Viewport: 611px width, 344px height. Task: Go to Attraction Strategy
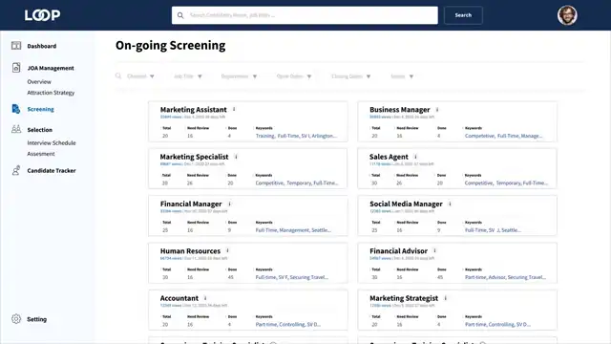pyautogui.click(x=51, y=93)
